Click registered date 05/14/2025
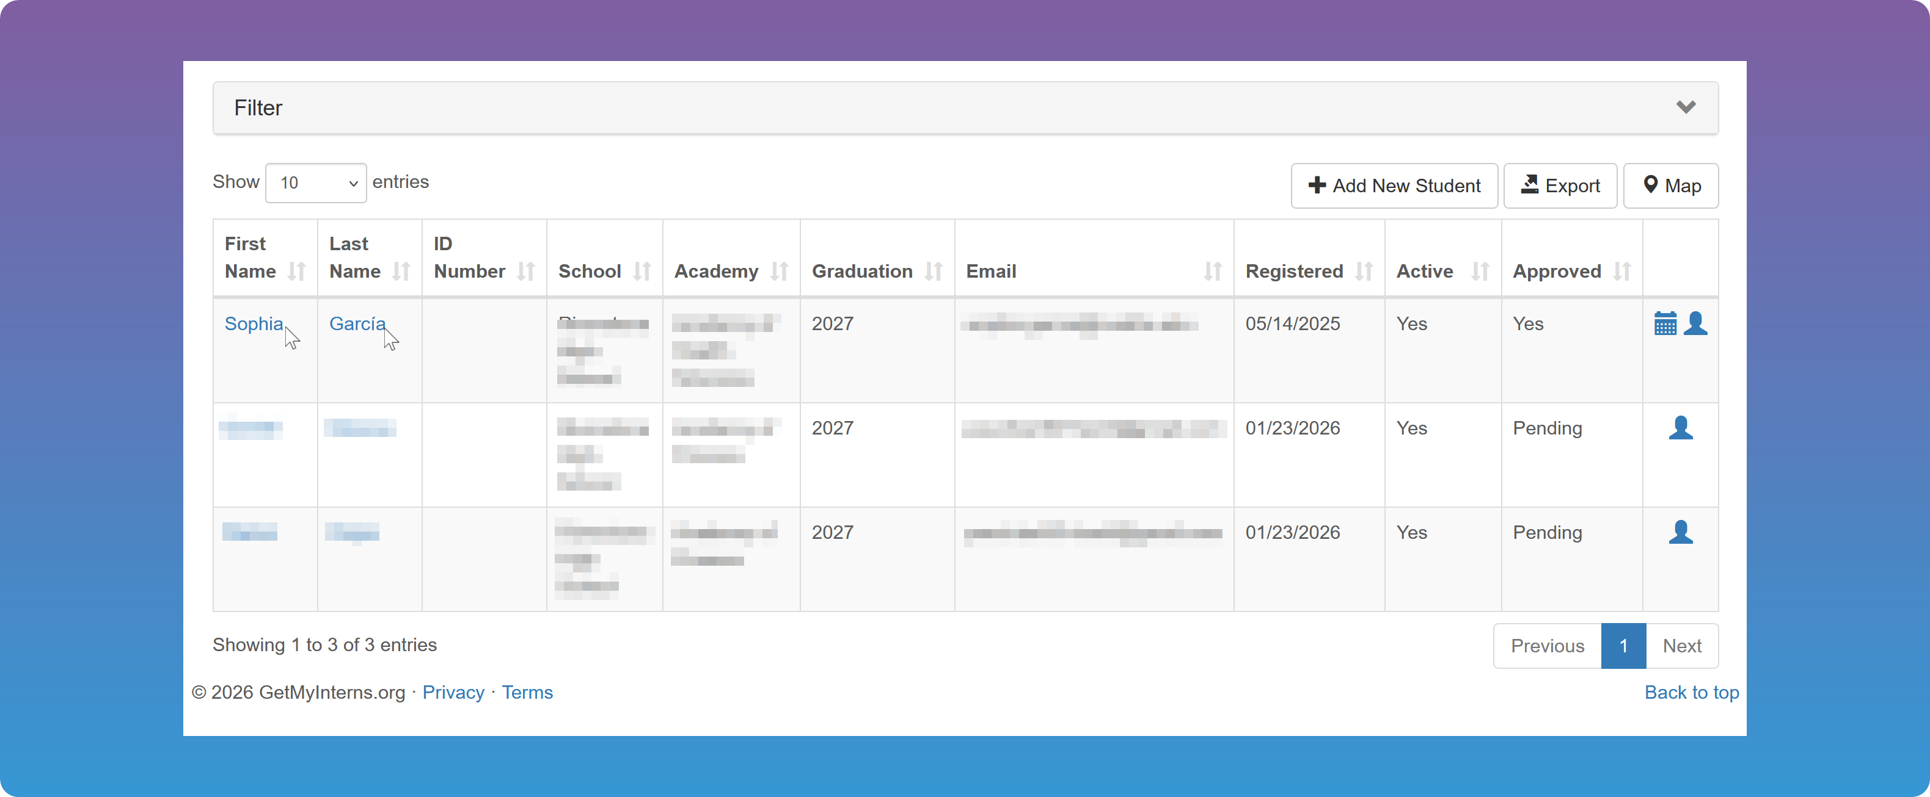The height and width of the screenshot is (797, 1930). (1292, 324)
